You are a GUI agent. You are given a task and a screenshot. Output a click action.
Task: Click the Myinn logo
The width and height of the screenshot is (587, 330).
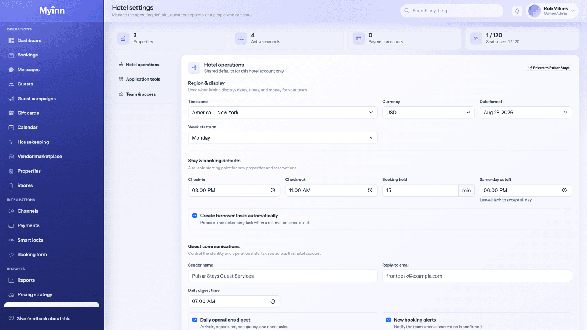52,11
